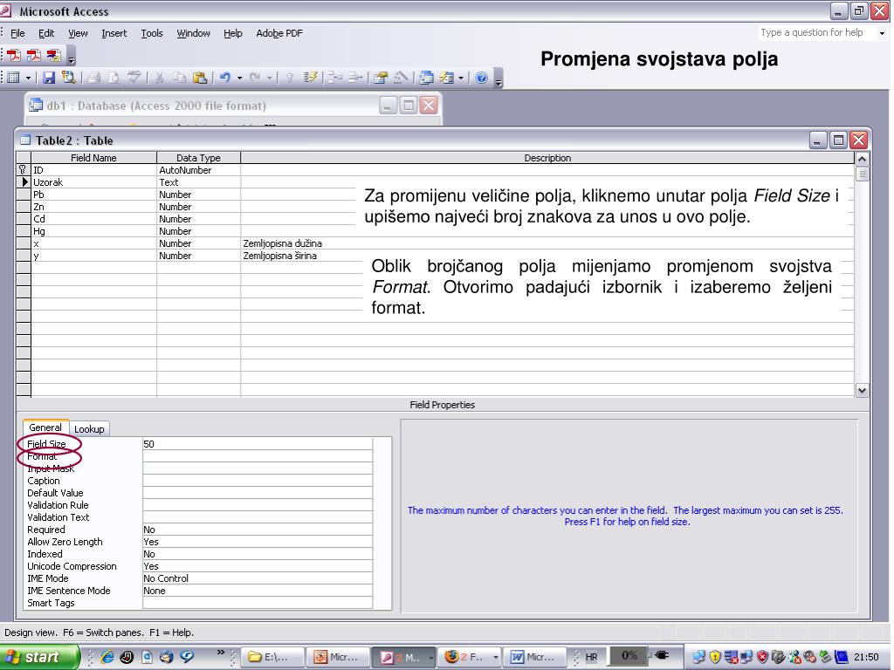Open Toolbar Options on the PDF toolbar
The height and width of the screenshot is (670, 894).
(72, 56)
